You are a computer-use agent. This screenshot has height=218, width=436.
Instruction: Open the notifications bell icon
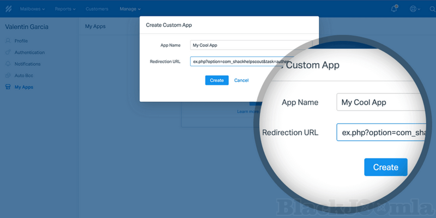[395, 9]
